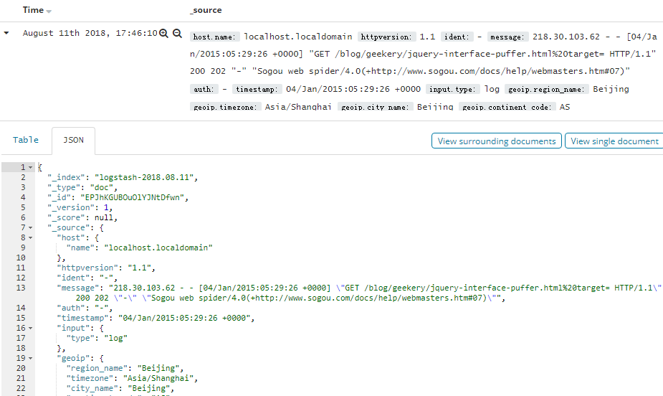Click the host.name field label
This screenshot has width=663, height=396.
coord(214,37)
